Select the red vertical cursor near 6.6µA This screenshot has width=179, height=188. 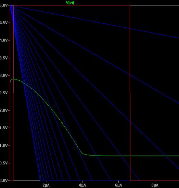click(130, 93)
